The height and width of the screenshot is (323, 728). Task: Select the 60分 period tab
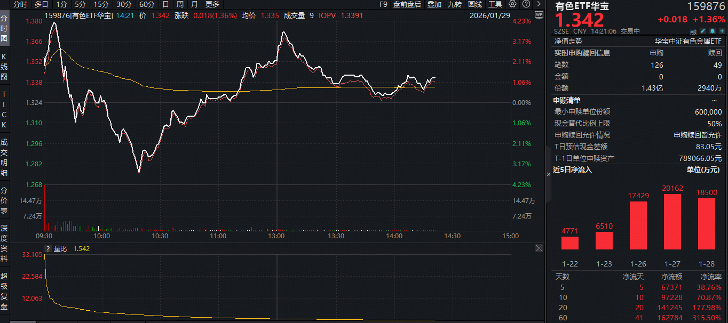147,5
